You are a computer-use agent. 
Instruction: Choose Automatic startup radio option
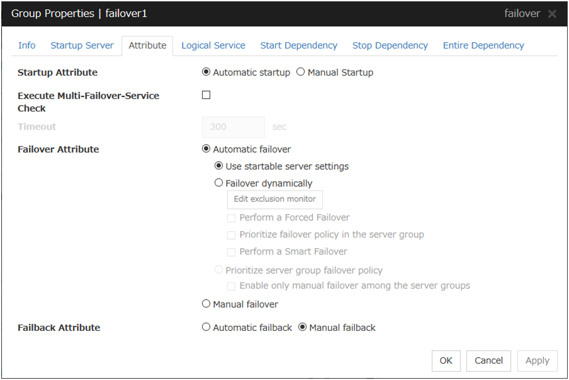(x=206, y=72)
